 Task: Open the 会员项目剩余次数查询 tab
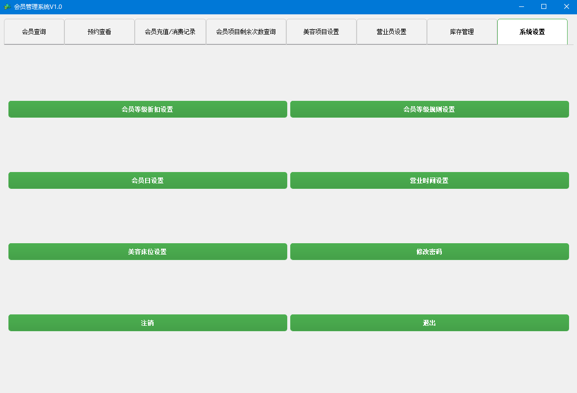246,31
